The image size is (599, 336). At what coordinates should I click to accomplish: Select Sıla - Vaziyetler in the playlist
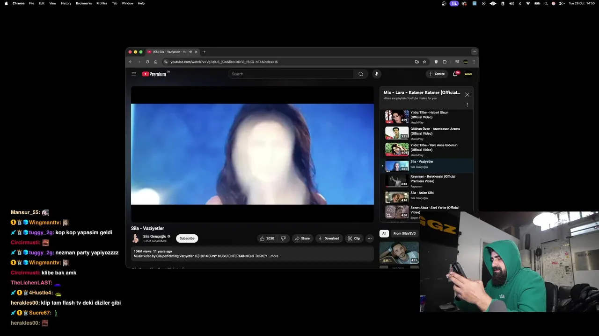coord(426,165)
